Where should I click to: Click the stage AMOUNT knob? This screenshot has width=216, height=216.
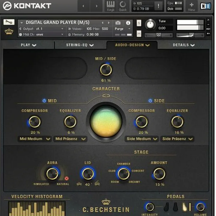click(159, 174)
